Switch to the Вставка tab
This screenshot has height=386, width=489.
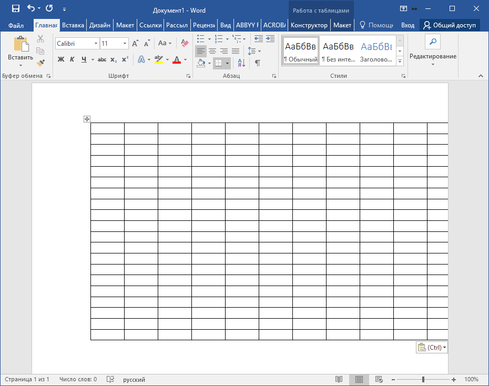(x=73, y=25)
